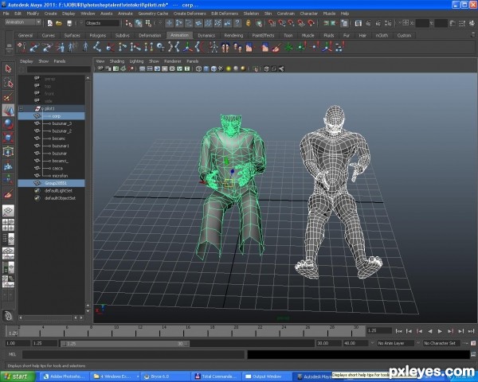Pick Paint Skin Weights brush shelf icon
The width and height of the screenshot is (478, 382).
click(x=276, y=47)
